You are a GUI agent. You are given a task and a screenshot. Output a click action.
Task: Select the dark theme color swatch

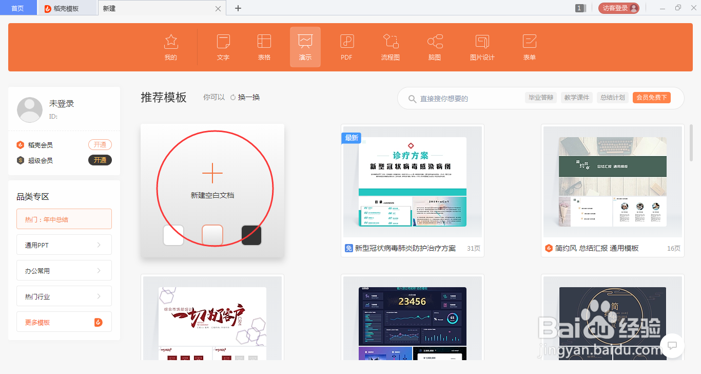(251, 235)
